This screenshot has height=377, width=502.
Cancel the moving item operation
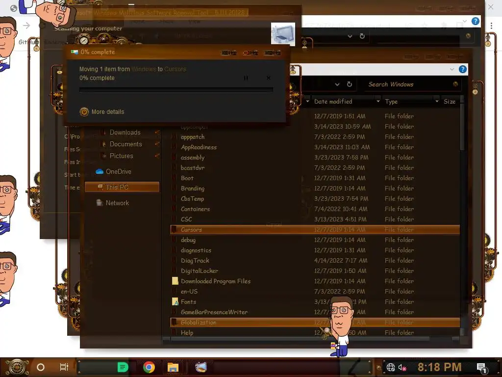268,78
